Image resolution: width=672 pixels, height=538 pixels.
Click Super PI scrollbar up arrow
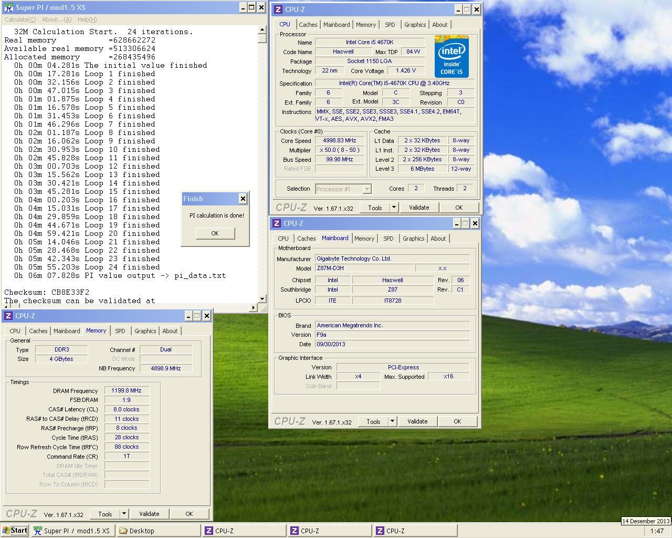[x=262, y=30]
